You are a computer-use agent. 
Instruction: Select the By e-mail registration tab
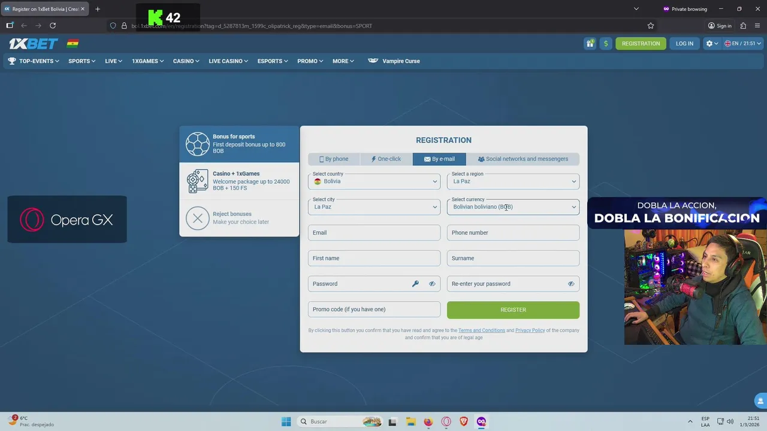pyautogui.click(x=439, y=159)
